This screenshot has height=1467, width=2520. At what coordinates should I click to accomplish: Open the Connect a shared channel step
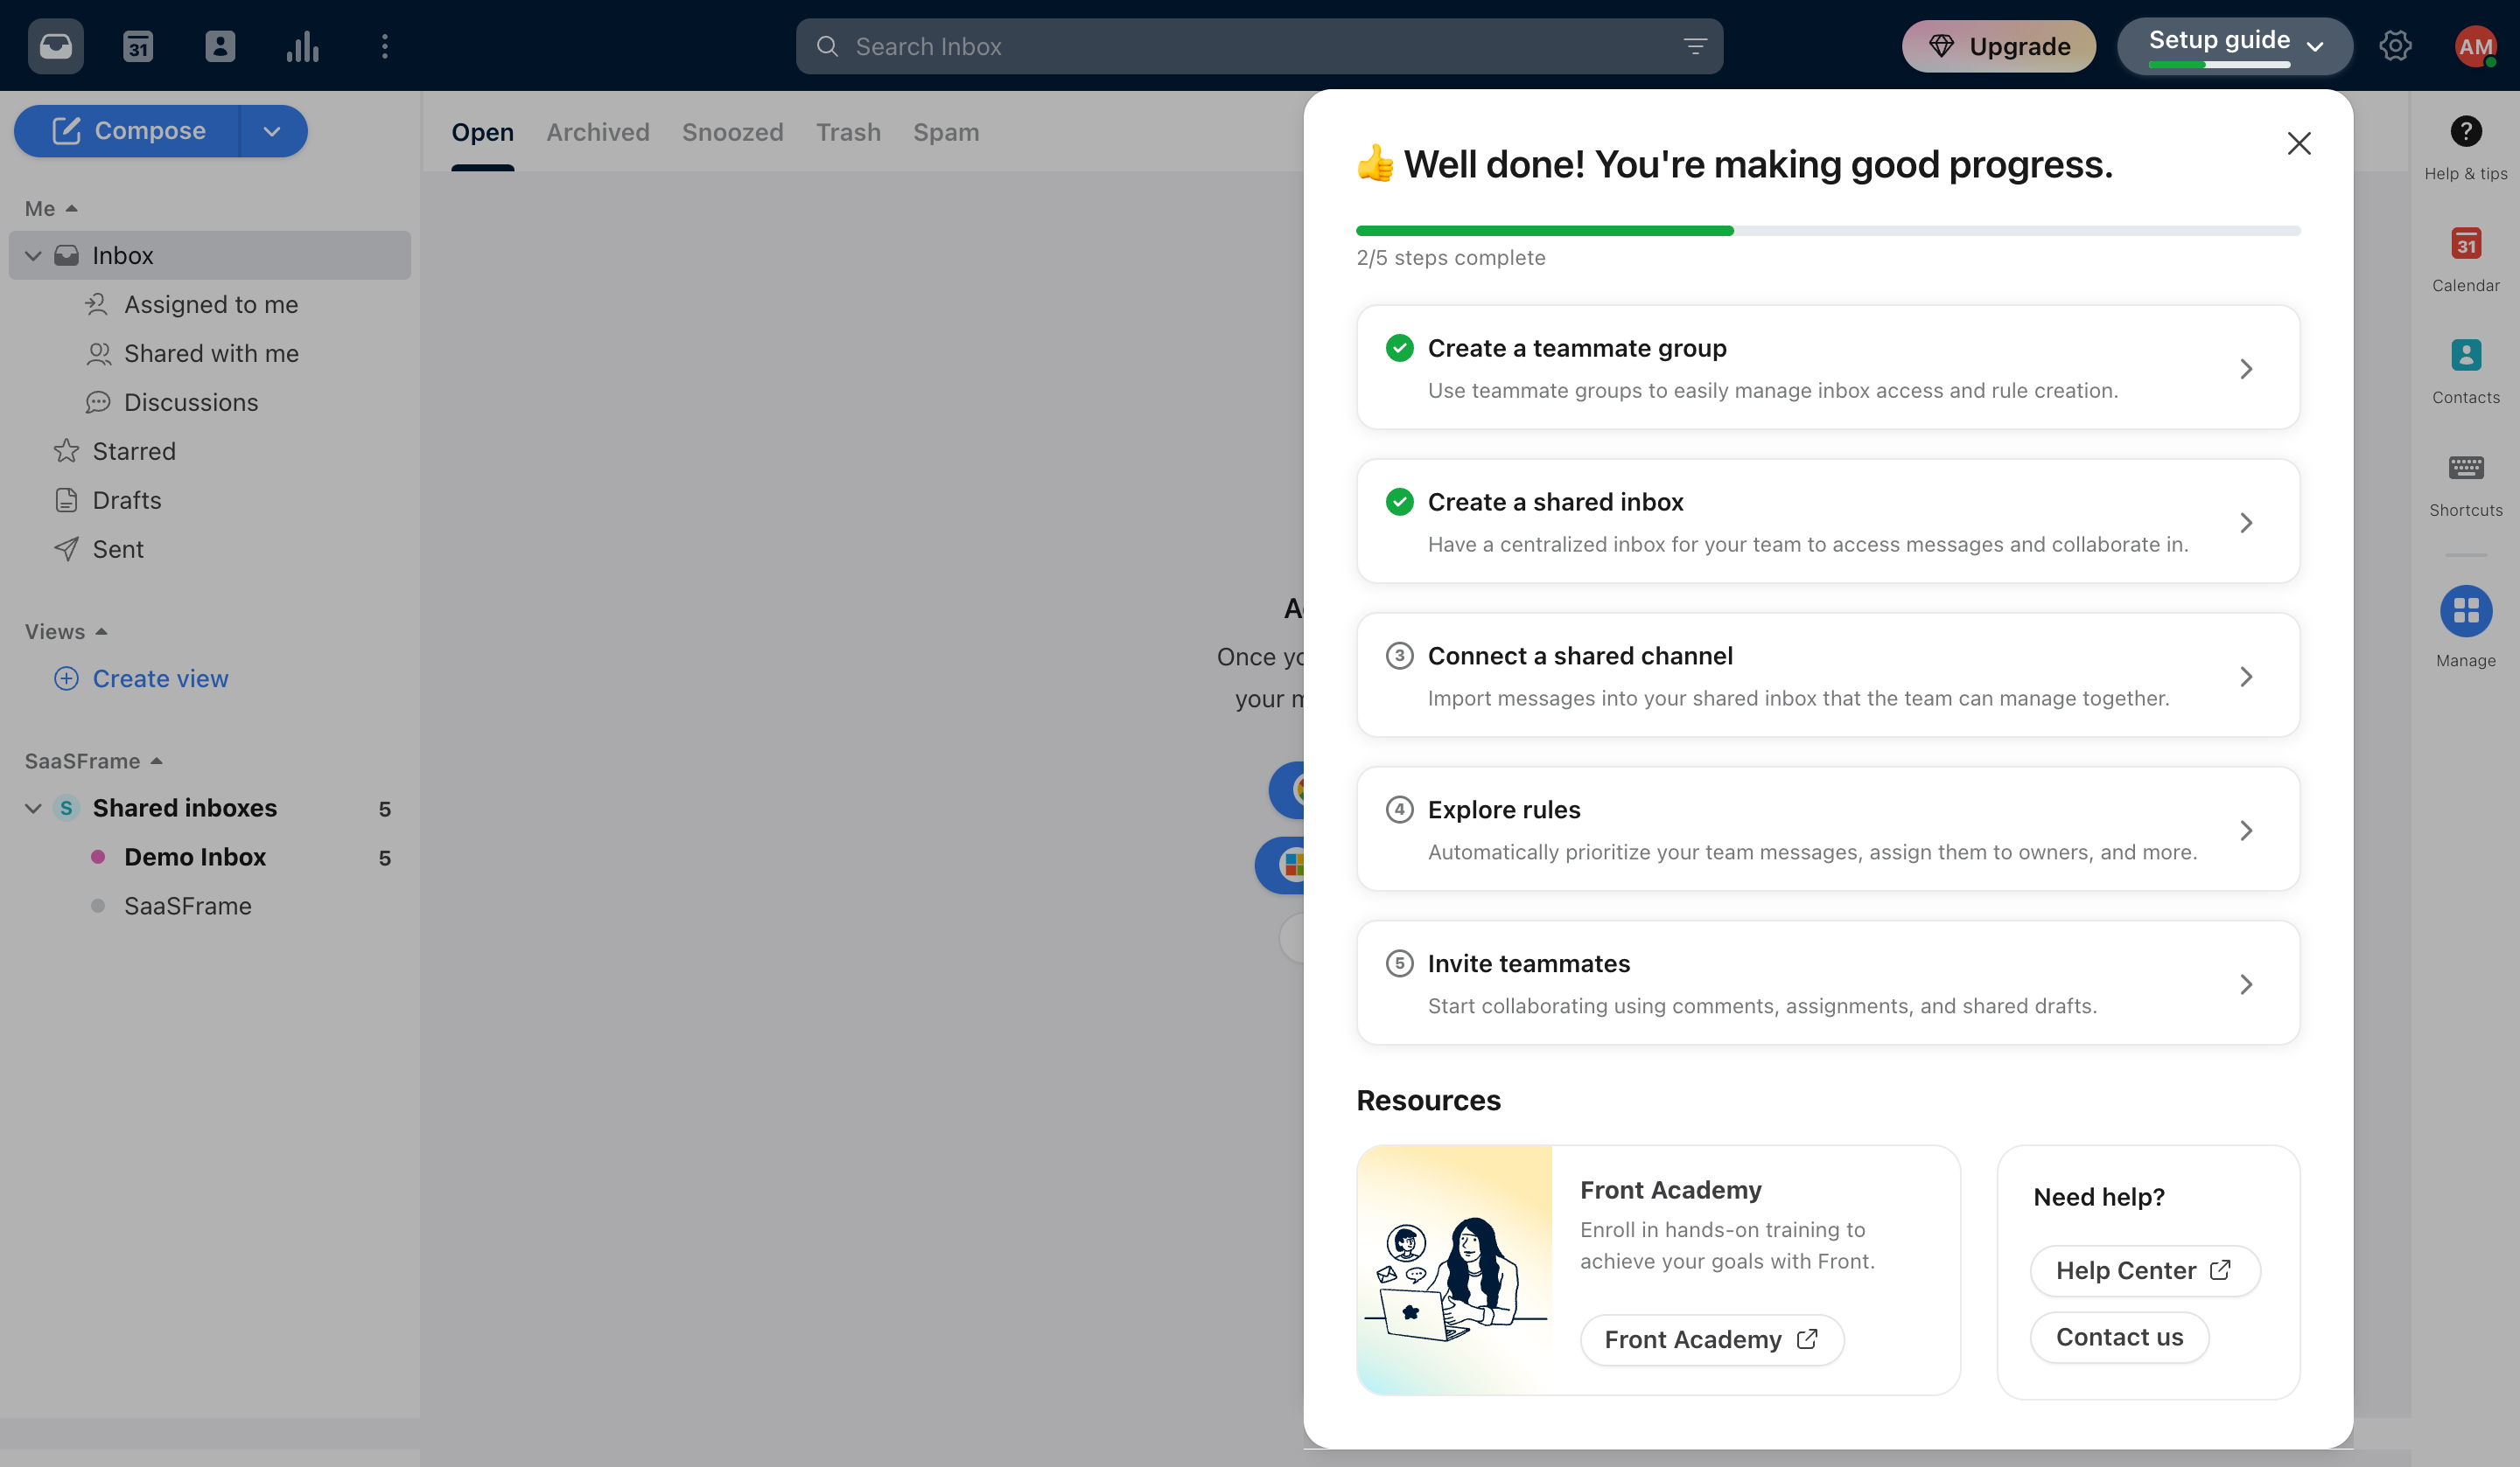1828,676
